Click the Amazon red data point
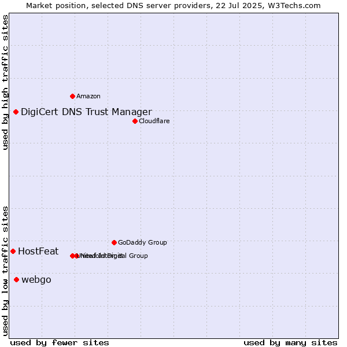The height and width of the screenshot is (347, 347). (x=72, y=96)
